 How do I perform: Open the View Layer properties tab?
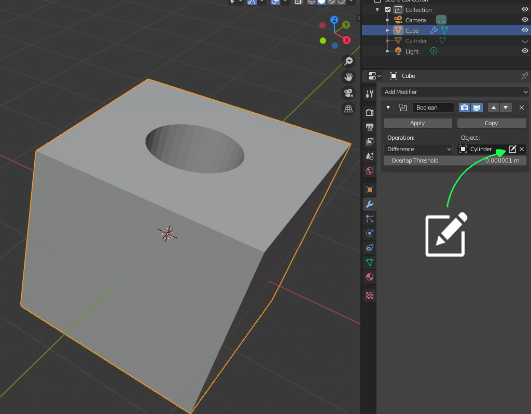pyautogui.click(x=369, y=141)
